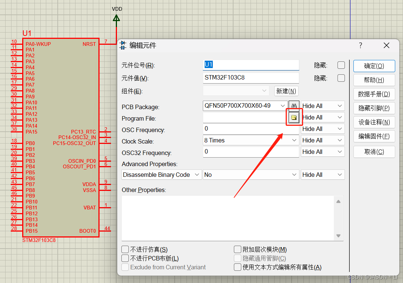The image size is (403, 283).
Task: Click the PA0-WKUP pin label
Action: tap(38, 44)
